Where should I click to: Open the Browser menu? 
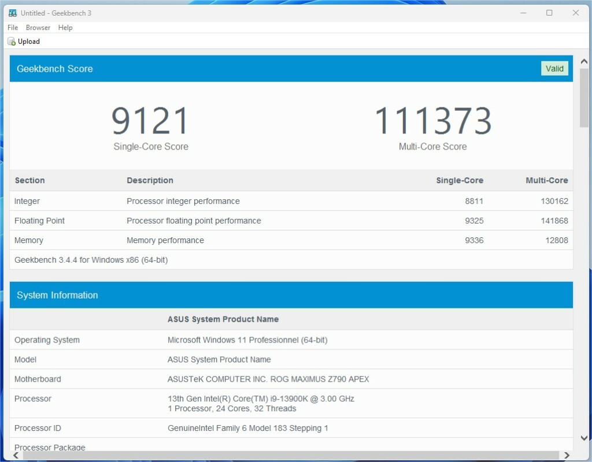pyautogui.click(x=38, y=28)
